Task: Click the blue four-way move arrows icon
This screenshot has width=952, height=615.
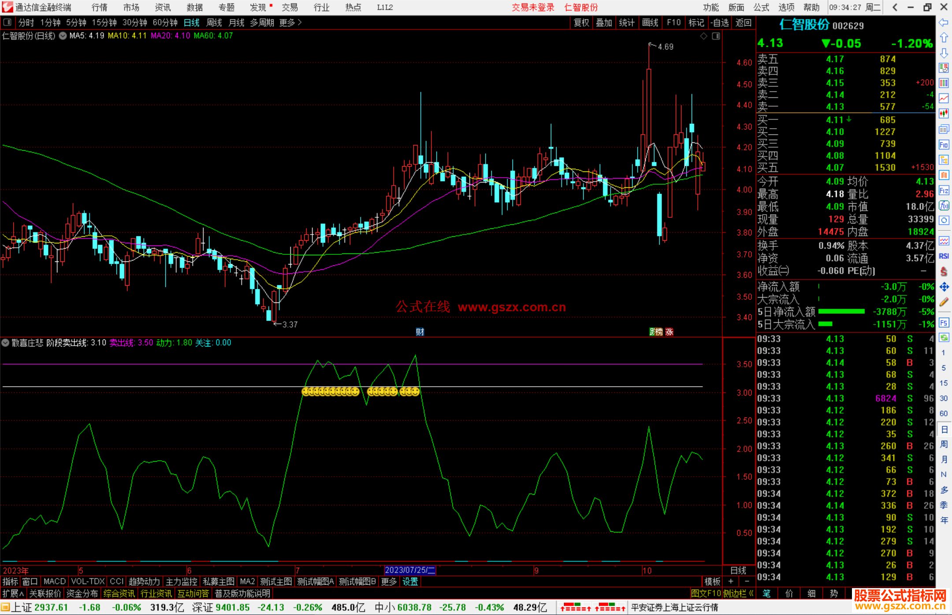Action: pyautogui.click(x=944, y=287)
